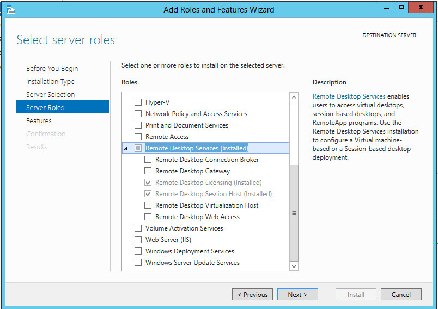Image resolution: width=438 pixels, height=309 pixels.
Task: Select the Remote Desktop Services (Installed) row label
Action: click(x=197, y=148)
